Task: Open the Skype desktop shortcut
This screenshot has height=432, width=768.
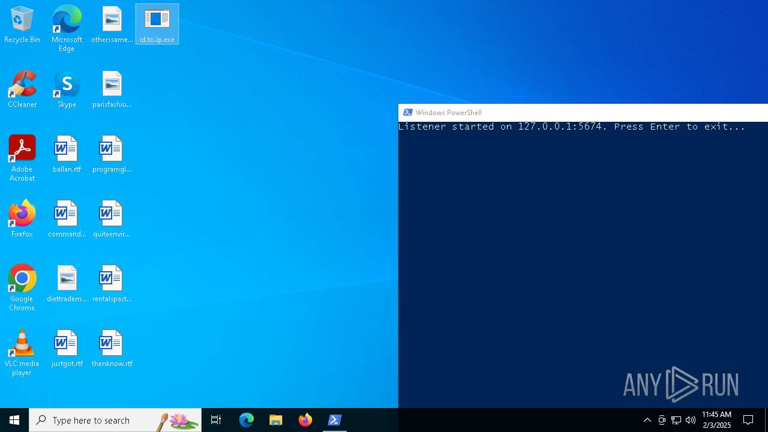Action: (67, 89)
